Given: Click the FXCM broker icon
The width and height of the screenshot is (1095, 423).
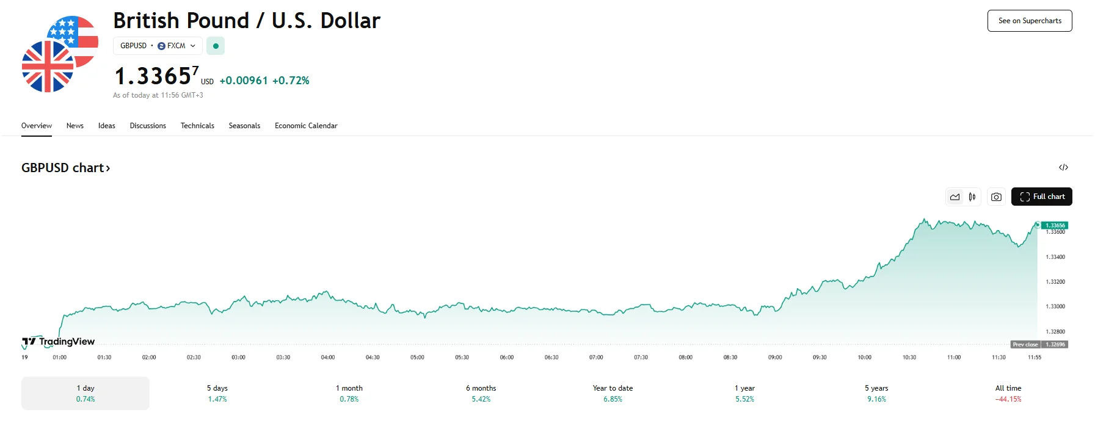Looking at the screenshot, I should point(161,46).
